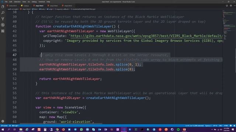
Task: Expand the html breadcrumb item
Action: pos(35,9)
